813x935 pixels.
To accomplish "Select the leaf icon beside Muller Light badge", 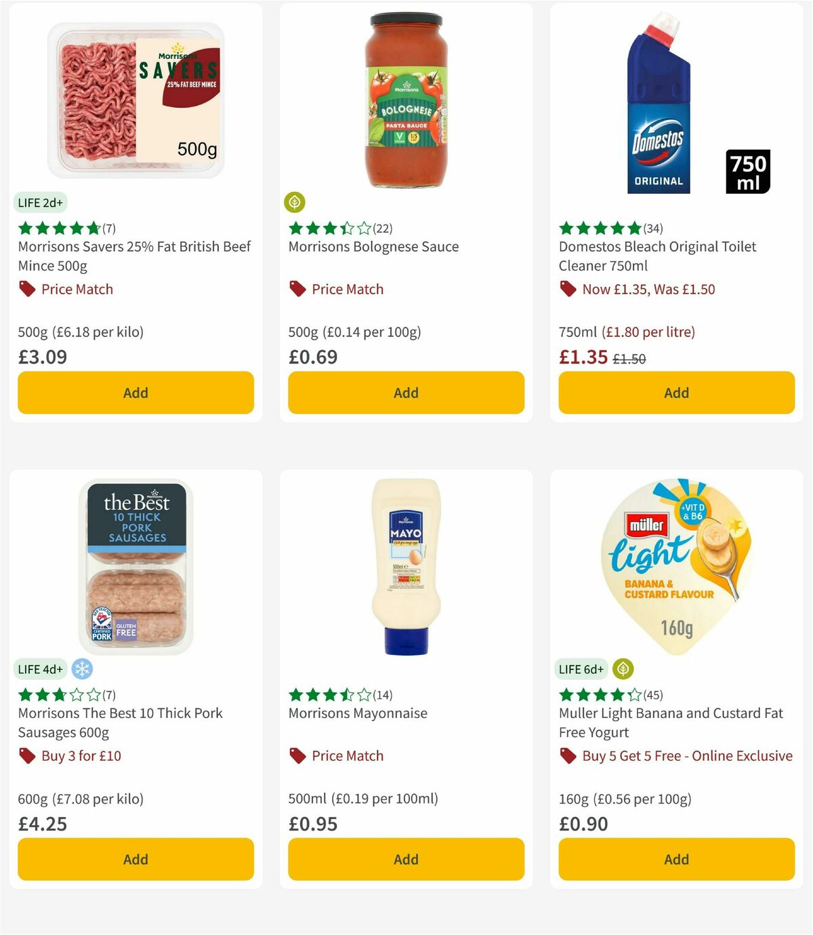I will [622, 669].
